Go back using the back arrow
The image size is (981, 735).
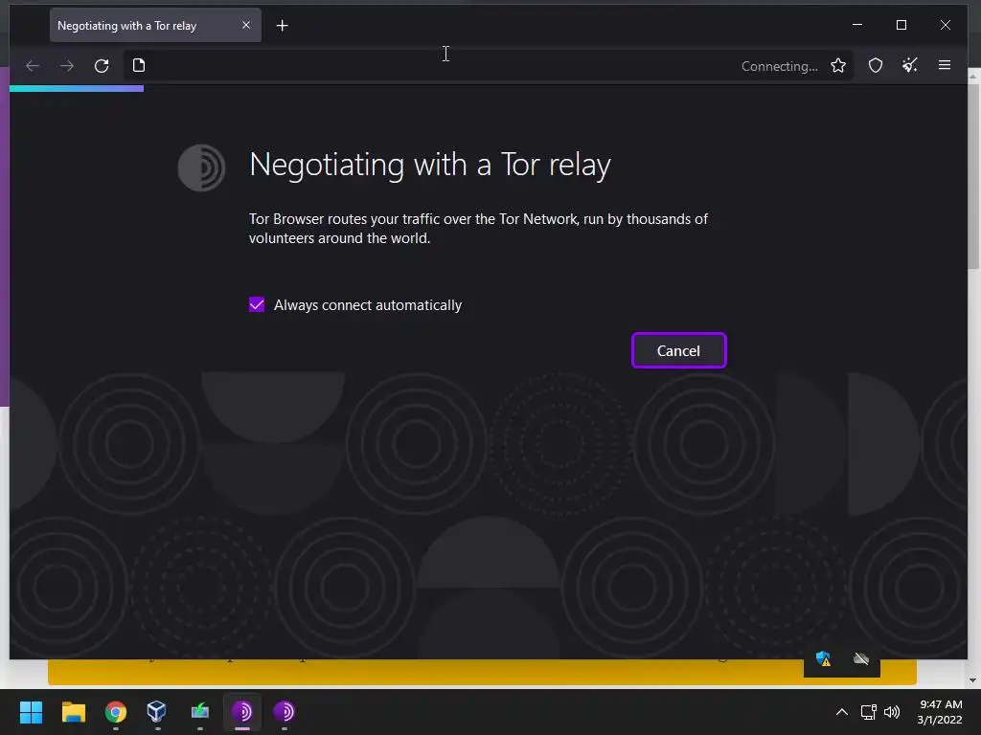point(33,66)
